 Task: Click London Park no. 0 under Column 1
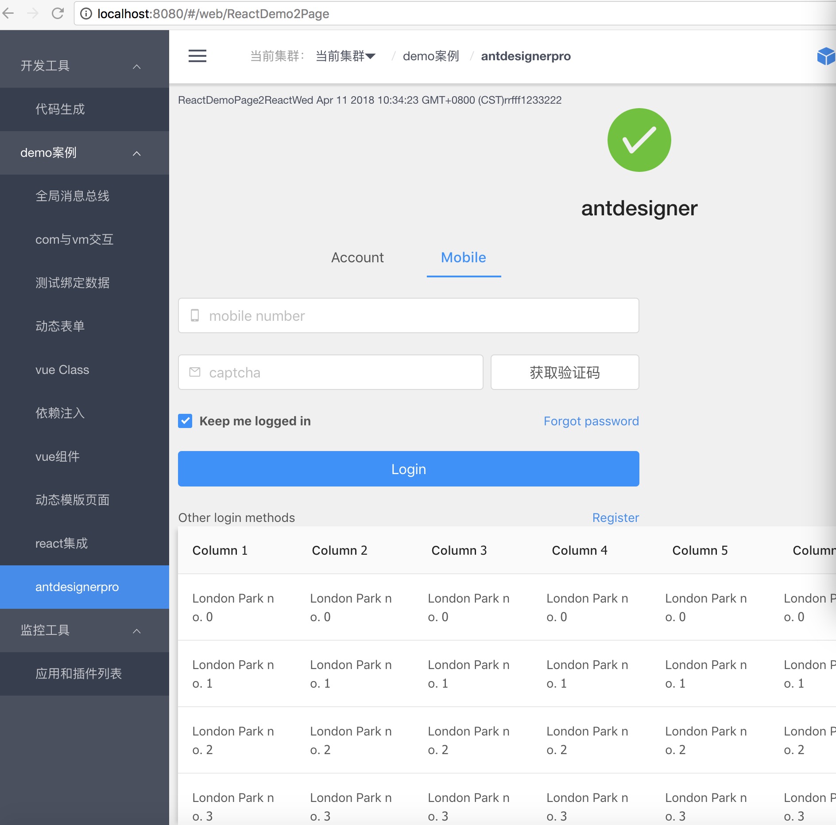click(233, 607)
